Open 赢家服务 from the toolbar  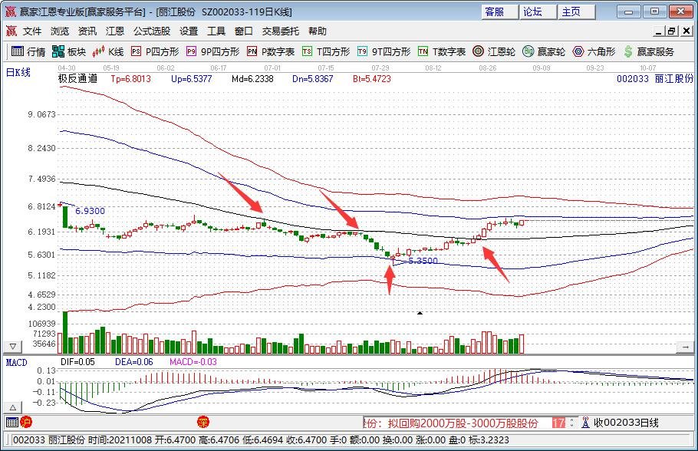click(x=648, y=52)
